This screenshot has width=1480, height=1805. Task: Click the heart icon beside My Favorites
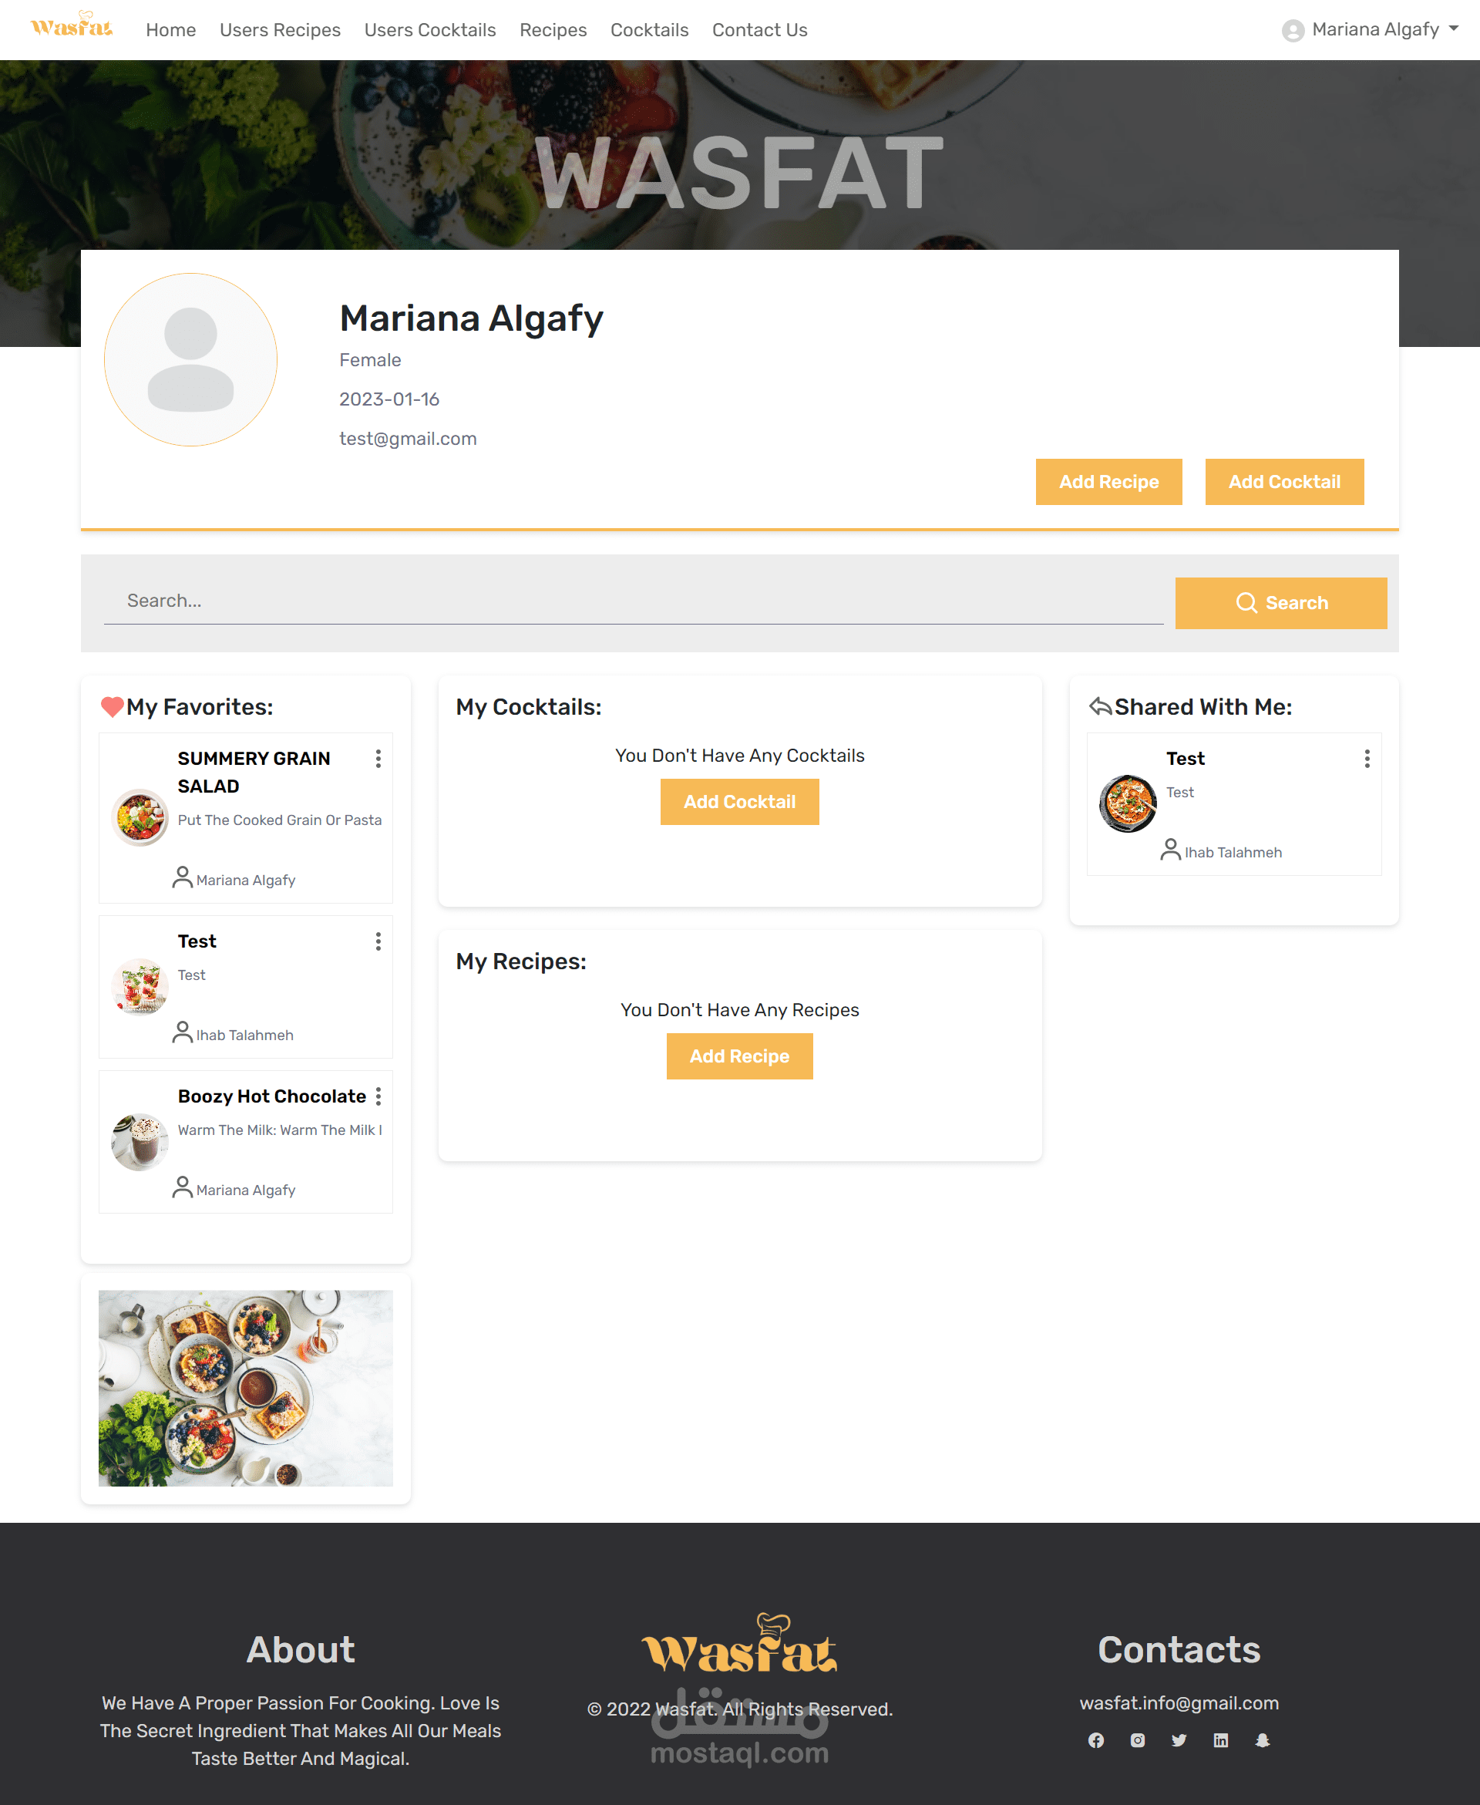point(112,707)
